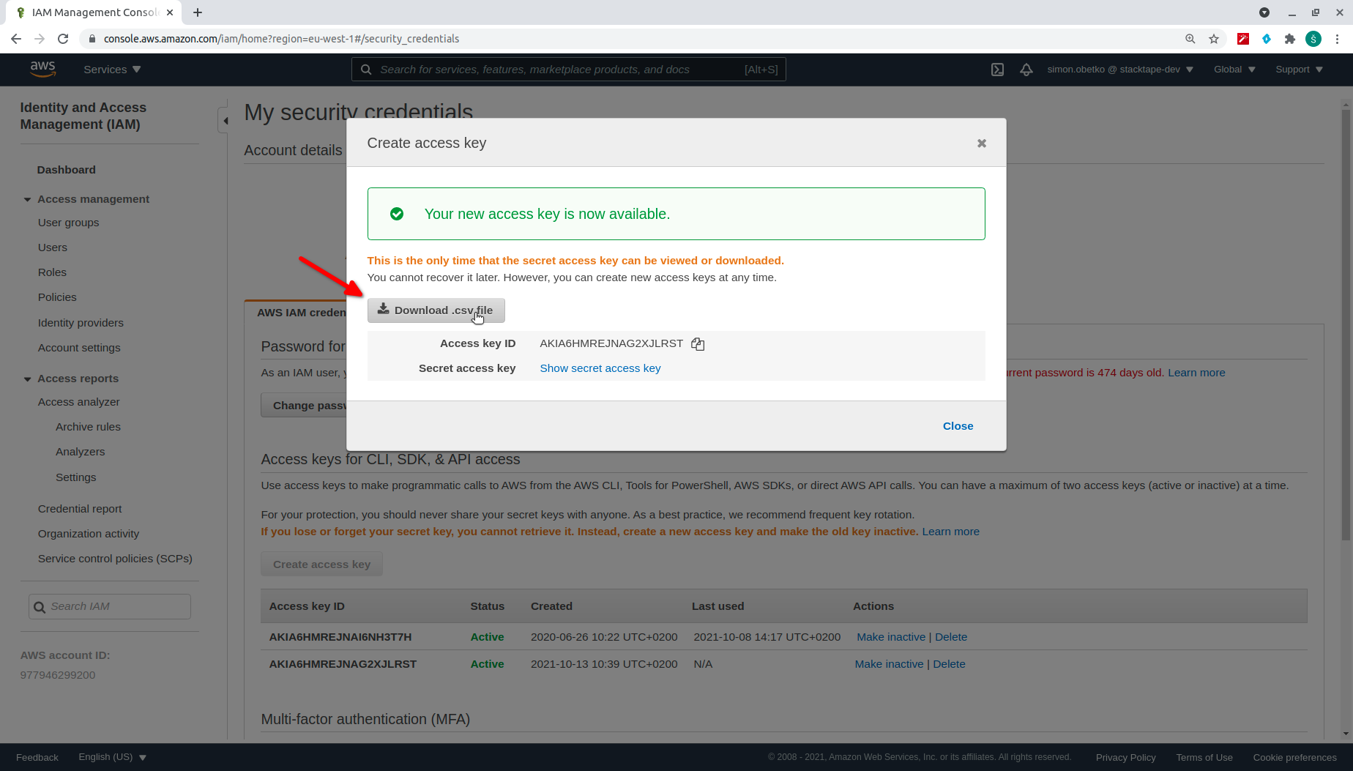This screenshot has width=1353, height=771.
Task: Open Dashboard in IAM sidebar
Action: tap(67, 170)
